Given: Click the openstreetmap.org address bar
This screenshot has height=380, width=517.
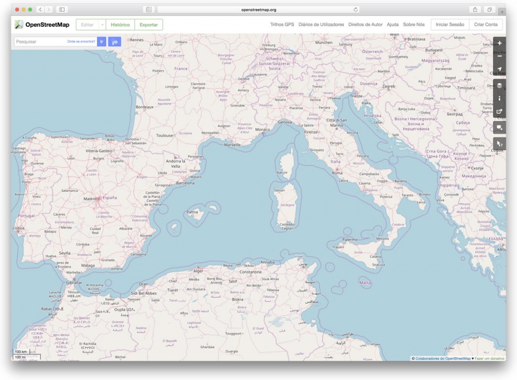Looking at the screenshot, I should 258,10.
